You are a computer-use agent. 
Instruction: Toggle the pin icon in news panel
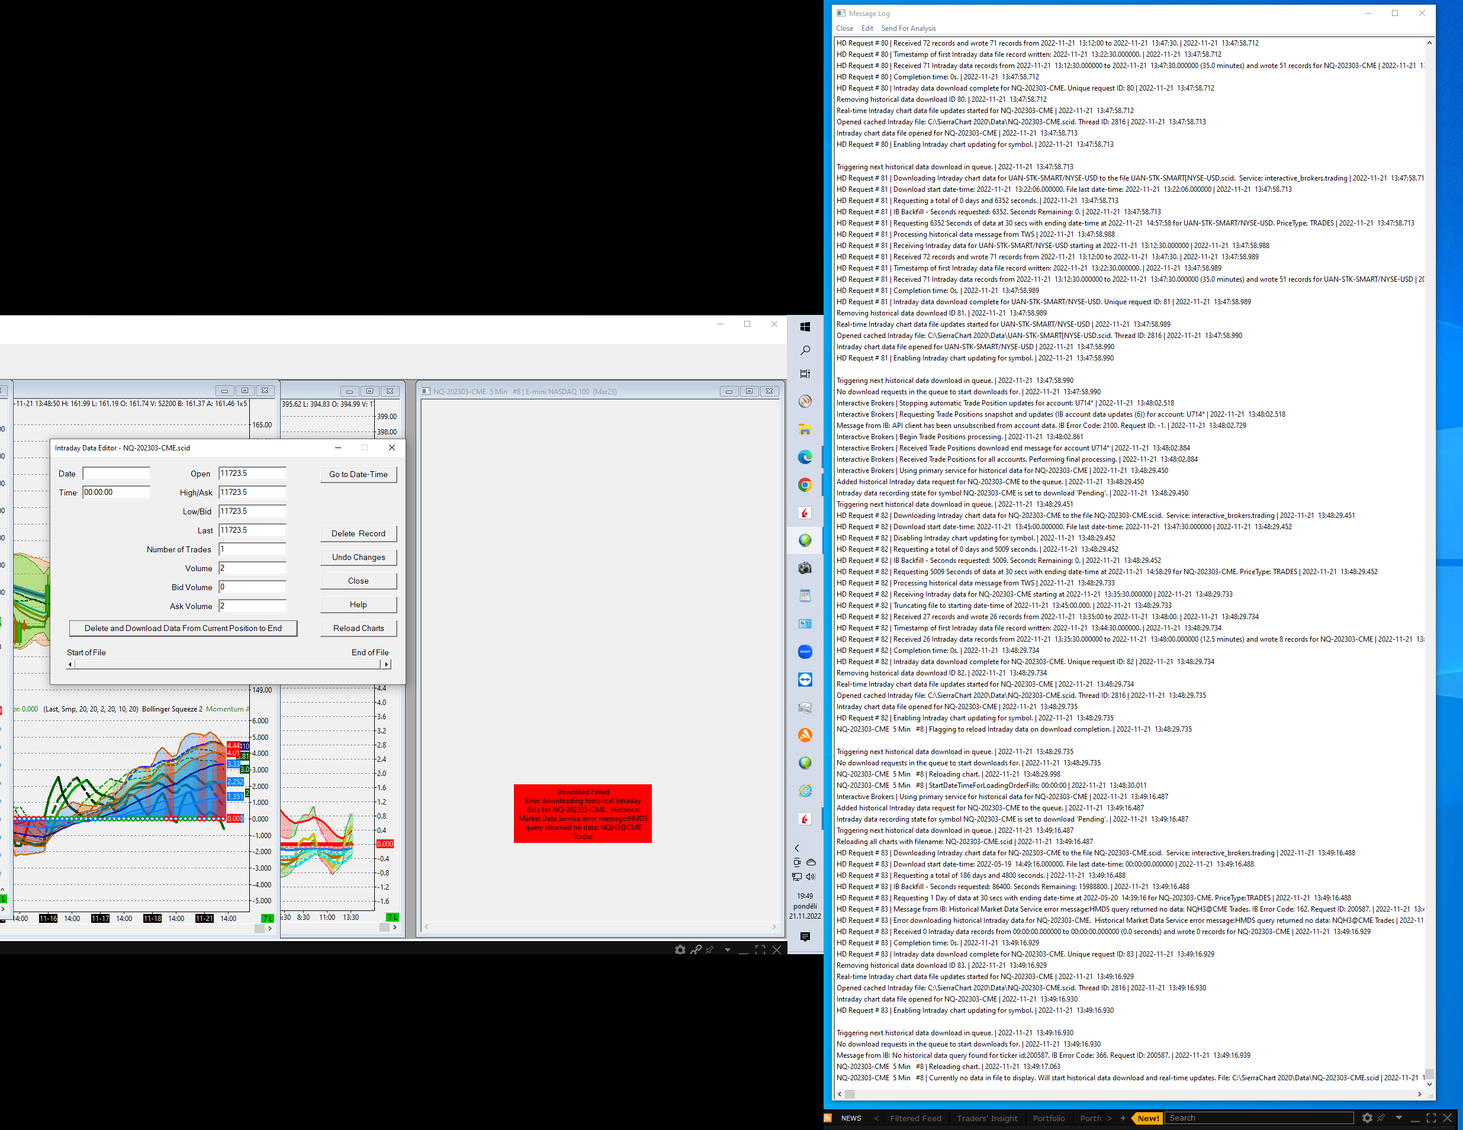click(1381, 1118)
